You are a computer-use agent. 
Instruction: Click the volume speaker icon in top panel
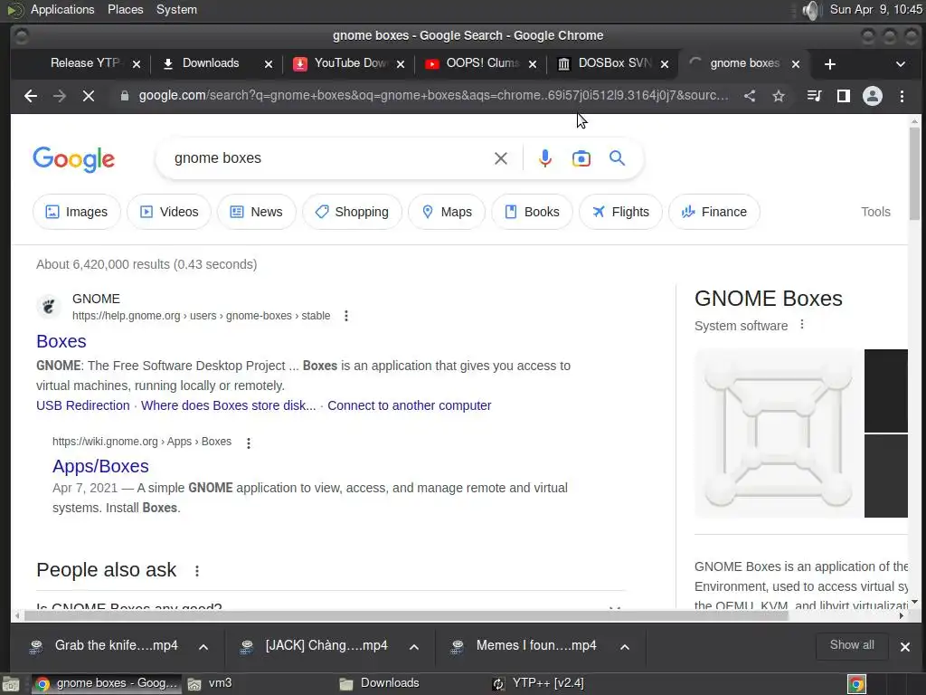tap(812, 10)
